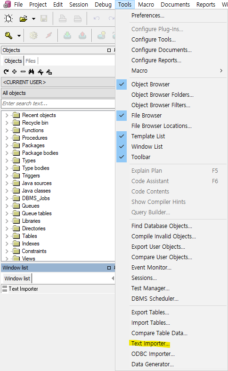This screenshot has width=228, height=371.
Task: Open Export Tables... from menu
Action: point(150,312)
